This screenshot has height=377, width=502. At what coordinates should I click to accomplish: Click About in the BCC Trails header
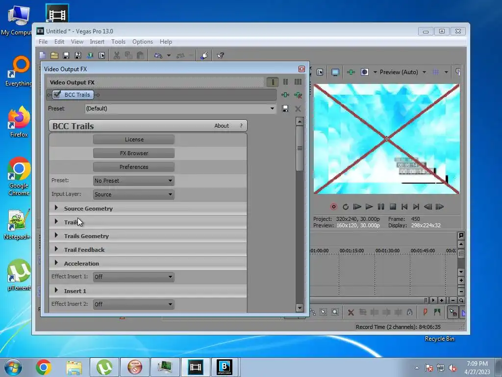tap(222, 126)
